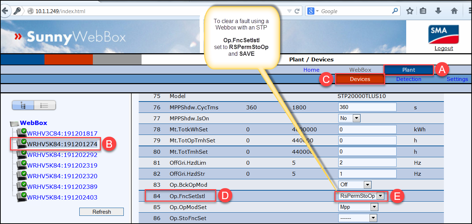
Task: Click the browser back navigation arrow
Action: 6,11
